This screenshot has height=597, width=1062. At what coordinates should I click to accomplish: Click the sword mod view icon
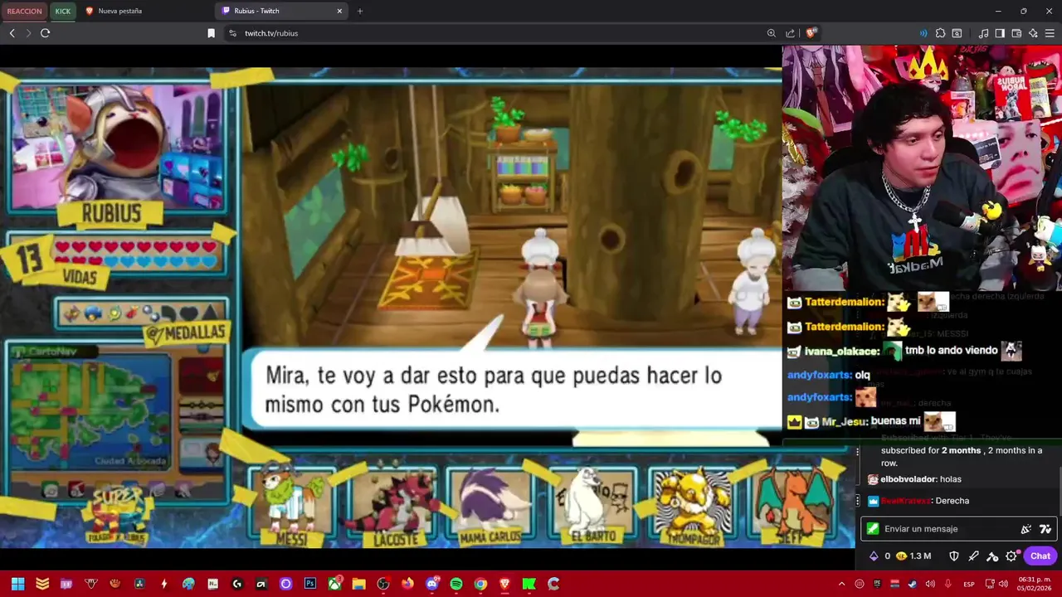pos(973,556)
